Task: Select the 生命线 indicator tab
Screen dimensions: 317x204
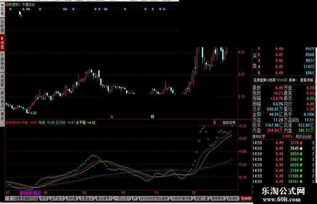Action: point(246,199)
